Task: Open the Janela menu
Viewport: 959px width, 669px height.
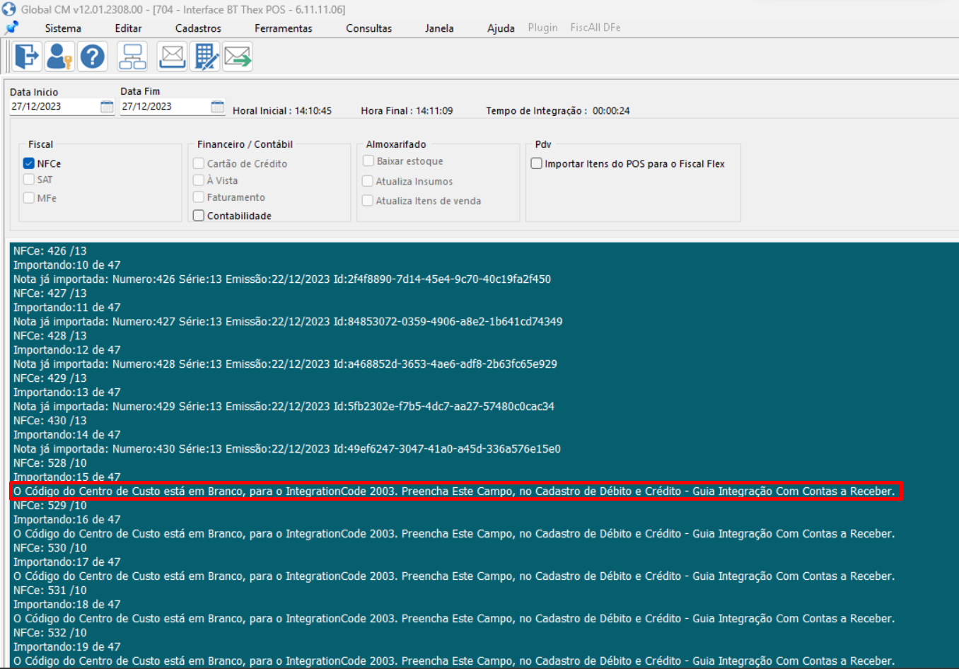Action: coord(439,28)
